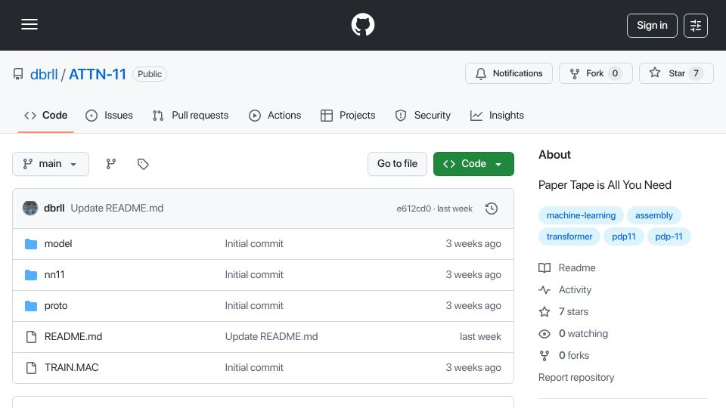This screenshot has height=408, width=726.
Task: Open Update README.md message in README.md row
Action: (x=271, y=337)
